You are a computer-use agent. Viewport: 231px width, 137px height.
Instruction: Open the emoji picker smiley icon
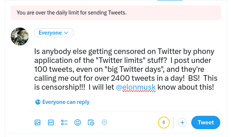78,122
